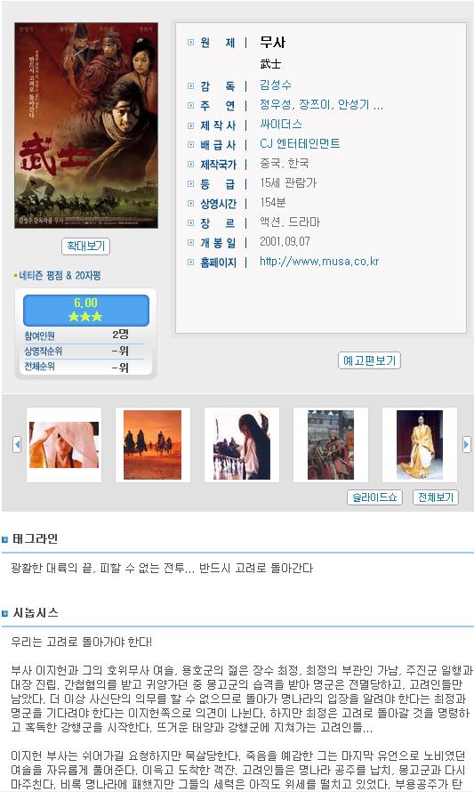Open the thumbnail of woman in yellow robe
The height and width of the screenshot is (792, 474).
click(420, 445)
